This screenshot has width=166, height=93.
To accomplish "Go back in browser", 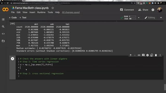I will click(x=2, y=3).
